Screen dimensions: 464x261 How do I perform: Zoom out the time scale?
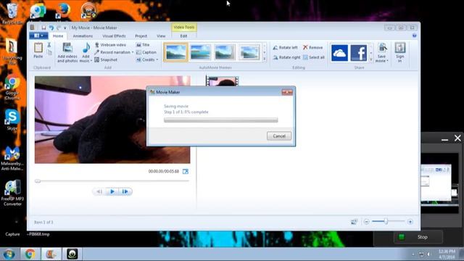[x=366, y=221]
